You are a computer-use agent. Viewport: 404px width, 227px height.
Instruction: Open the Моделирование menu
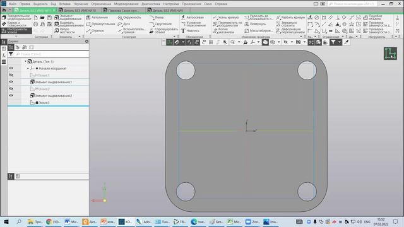tap(126, 4)
